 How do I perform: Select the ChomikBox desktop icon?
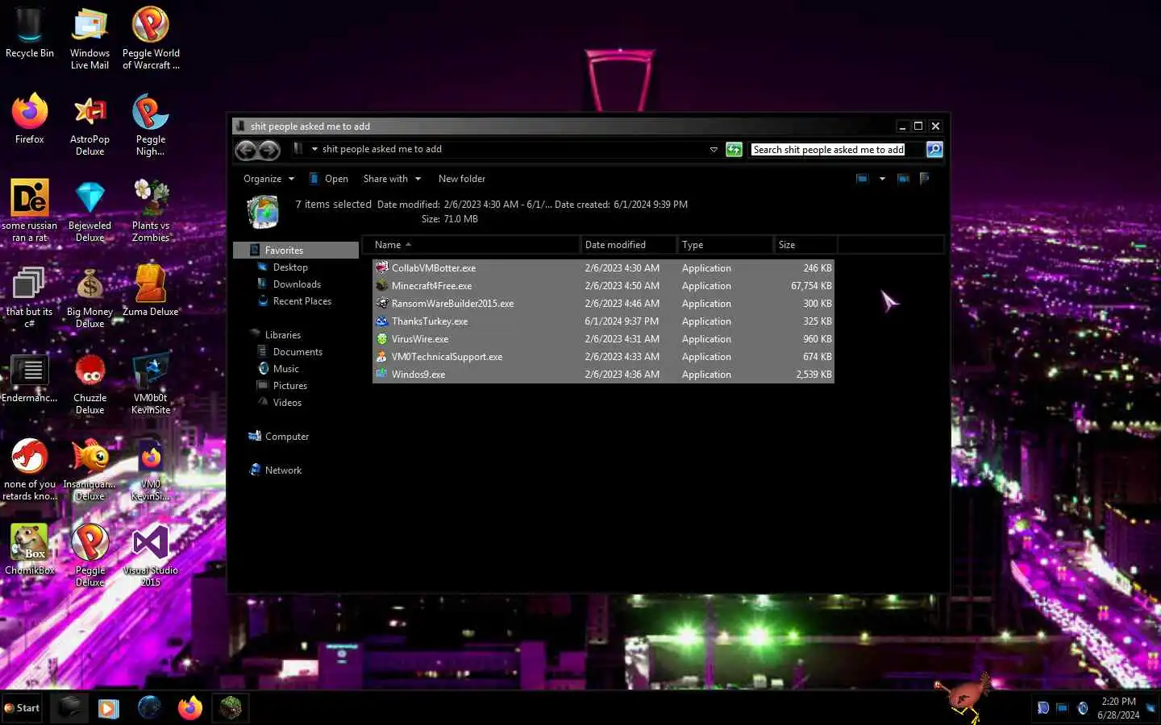click(30, 550)
